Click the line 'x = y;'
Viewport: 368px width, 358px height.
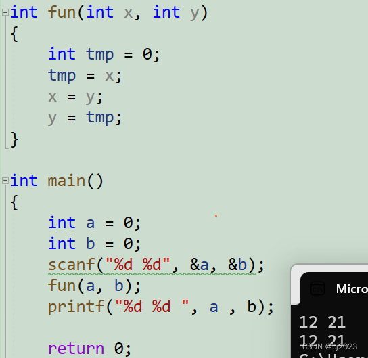coord(76,97)
